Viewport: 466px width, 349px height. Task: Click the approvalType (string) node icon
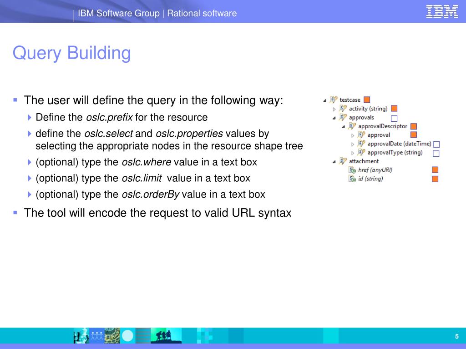[361, 152]
